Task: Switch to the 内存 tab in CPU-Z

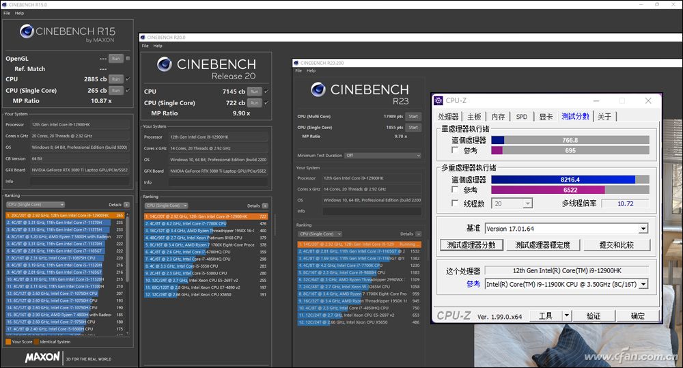Action: click(498, 117)
